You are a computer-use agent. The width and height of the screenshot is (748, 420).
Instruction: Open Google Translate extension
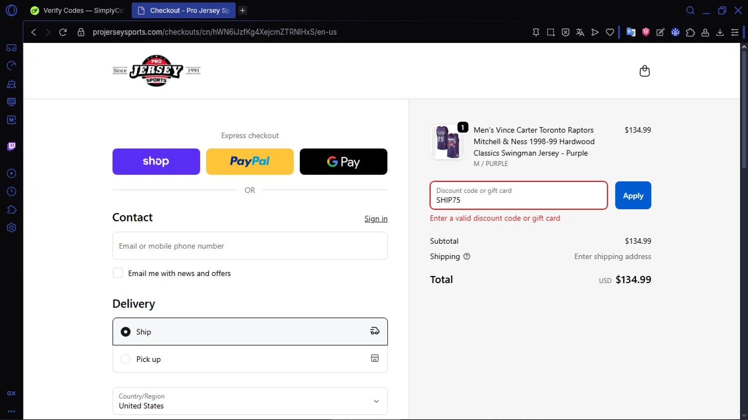point(631,32)
